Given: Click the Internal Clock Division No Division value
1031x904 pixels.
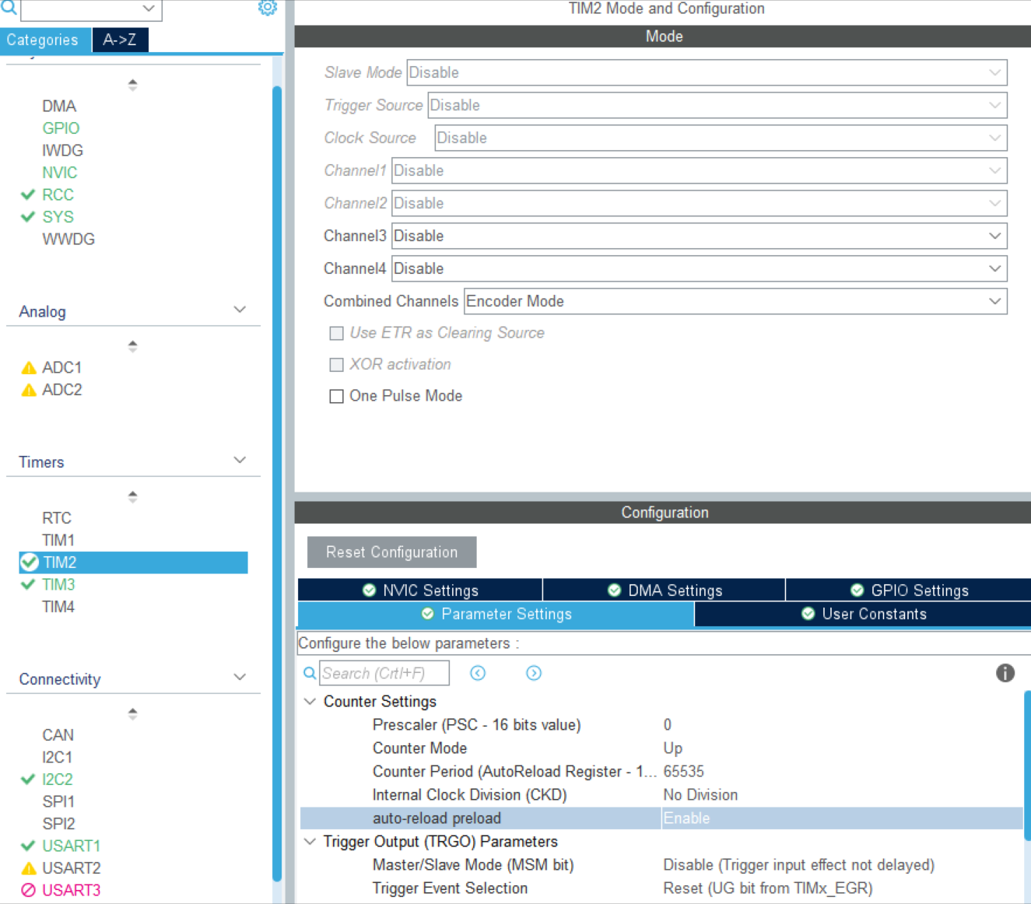Looking at the screenshot, I should [700, 795].
